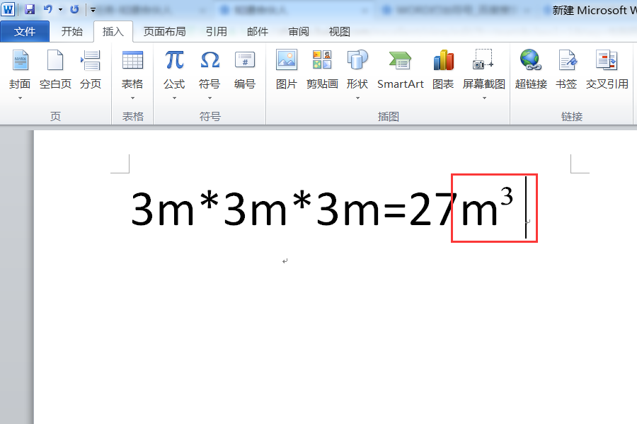Expand the 表格 dropdown arrow
Viewport: 637px width, 424px height.
(x=132, y=98)
